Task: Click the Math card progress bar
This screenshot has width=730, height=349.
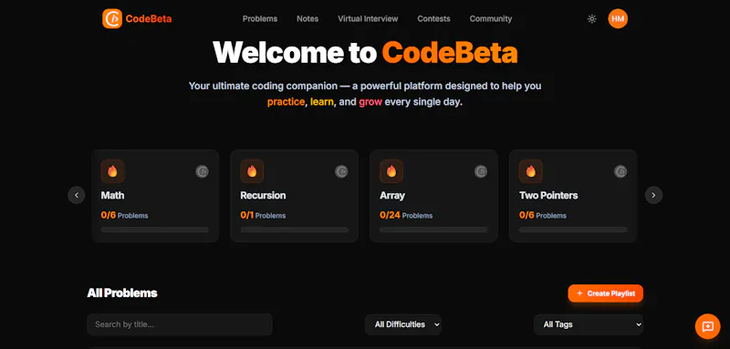Action: click(x=155, y=230)
